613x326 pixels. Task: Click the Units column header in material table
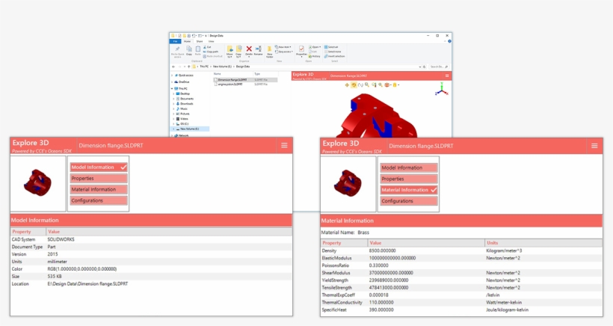[492, 243]
